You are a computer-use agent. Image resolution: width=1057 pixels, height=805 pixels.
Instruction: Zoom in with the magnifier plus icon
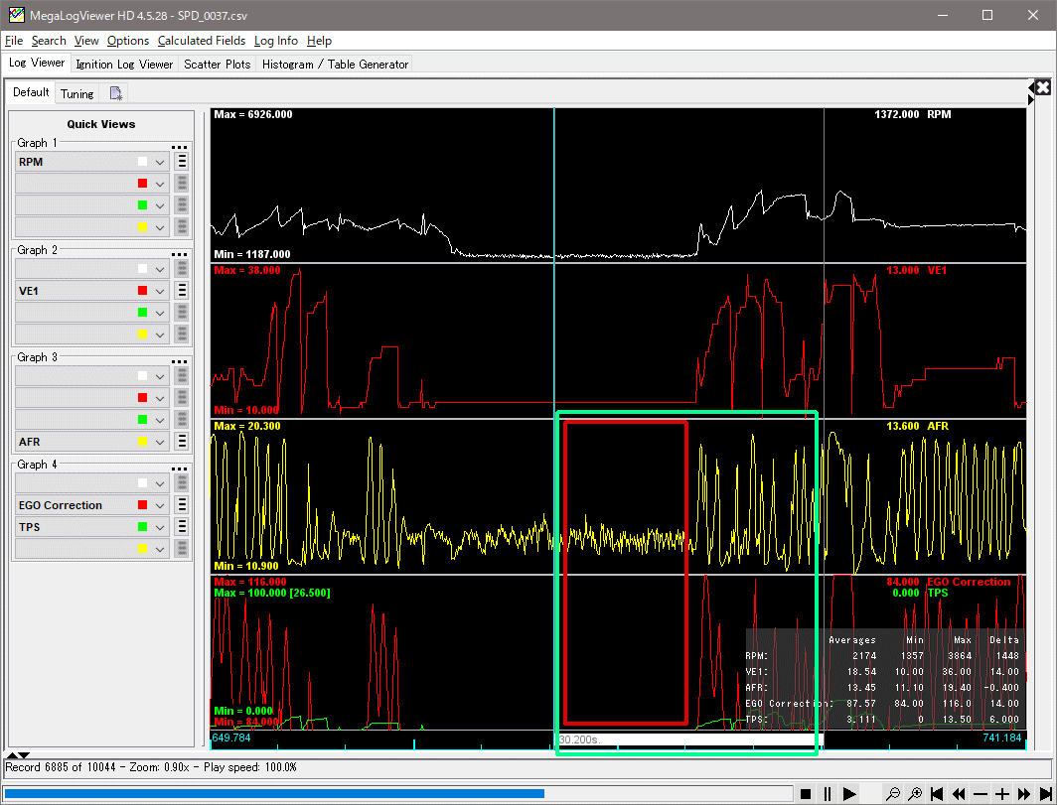click(915, 794)
